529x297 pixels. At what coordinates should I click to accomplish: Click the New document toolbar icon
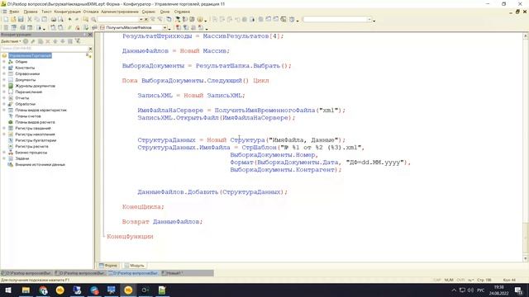click(x=6, y=20)
